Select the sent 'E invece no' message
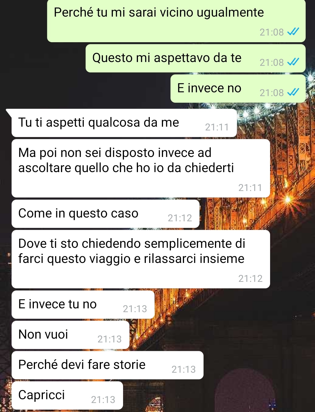This screenshot has height=412, width=315. (238, 89)
